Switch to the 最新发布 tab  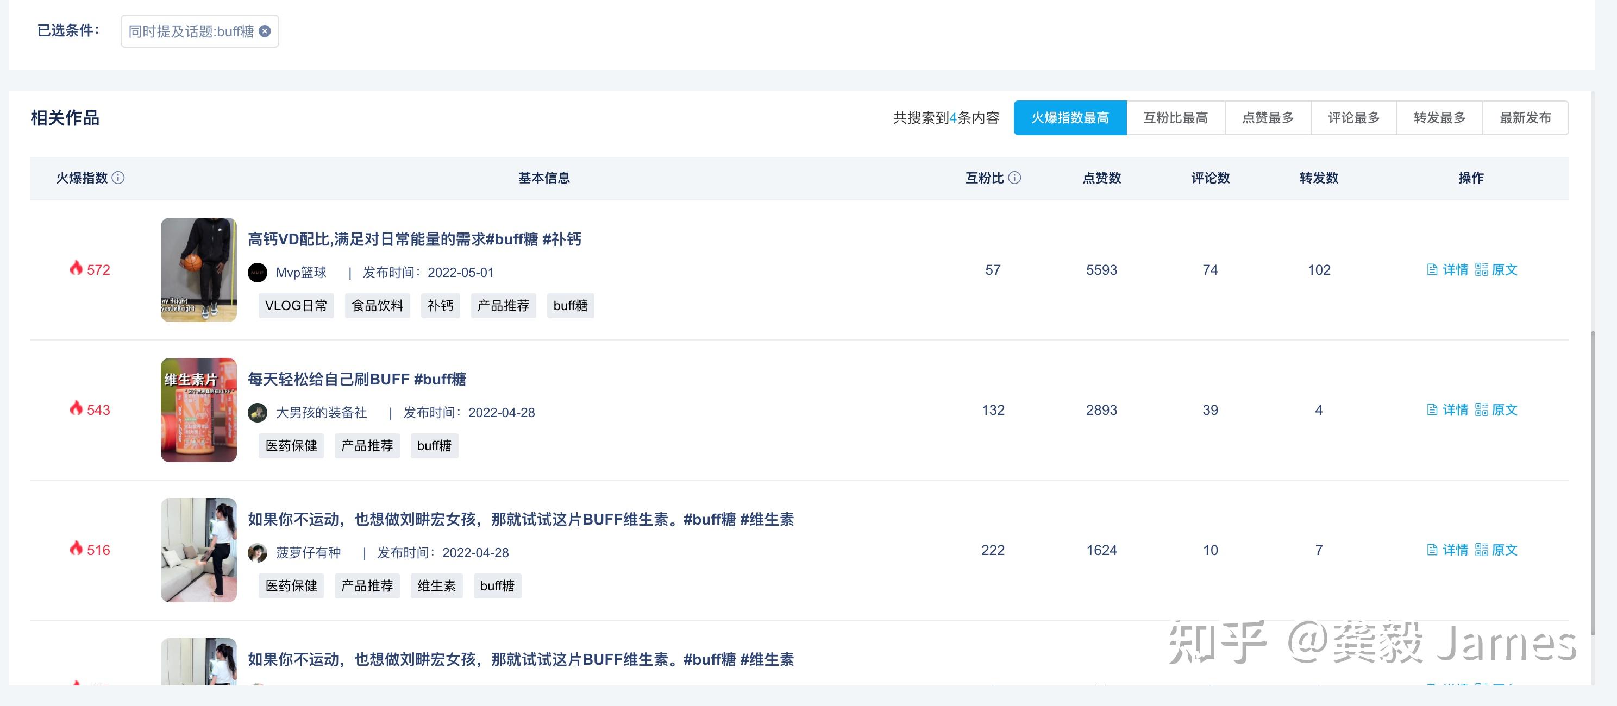pos(1525,117)
